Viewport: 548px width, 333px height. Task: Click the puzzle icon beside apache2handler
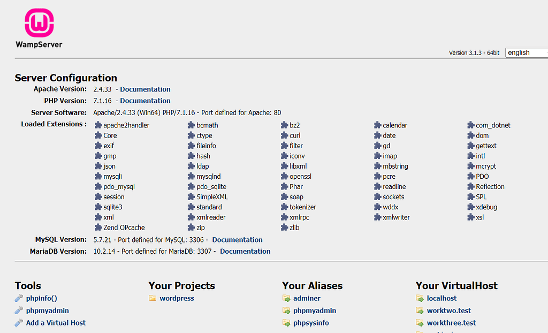click(x=98, y=125)
